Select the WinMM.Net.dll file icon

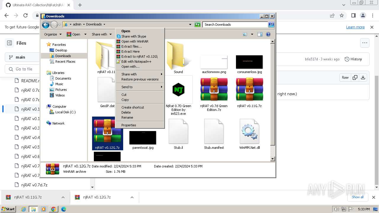pyautogui.click(x=249, y=131)
